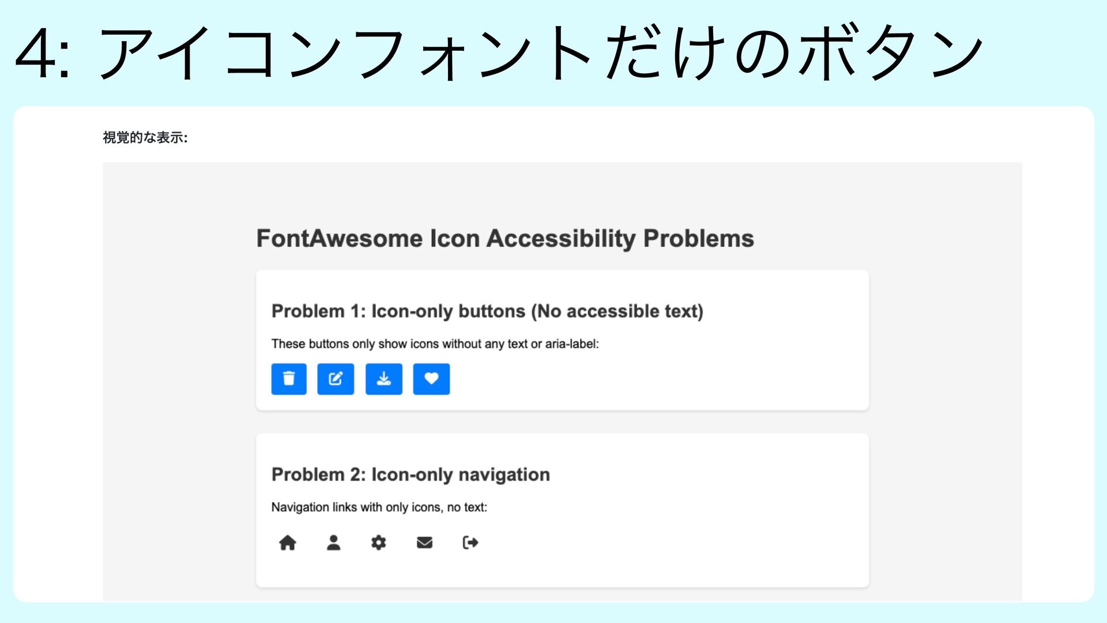This screenshot has height=623, width=1107.
Task: Click the sign-out arrow navigation icon
Action: pos(470,543)
